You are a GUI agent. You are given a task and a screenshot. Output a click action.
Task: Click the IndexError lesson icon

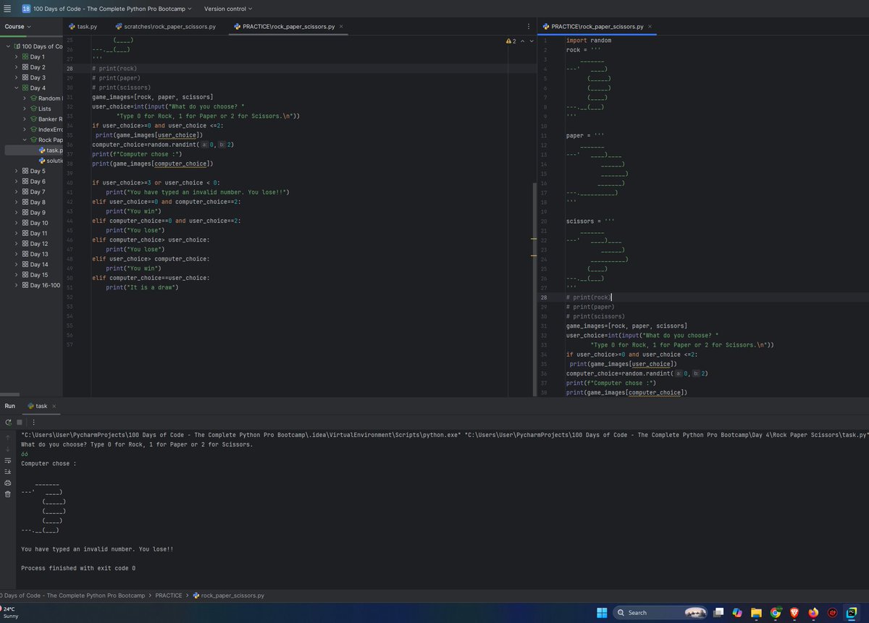(x=33, y=130)
